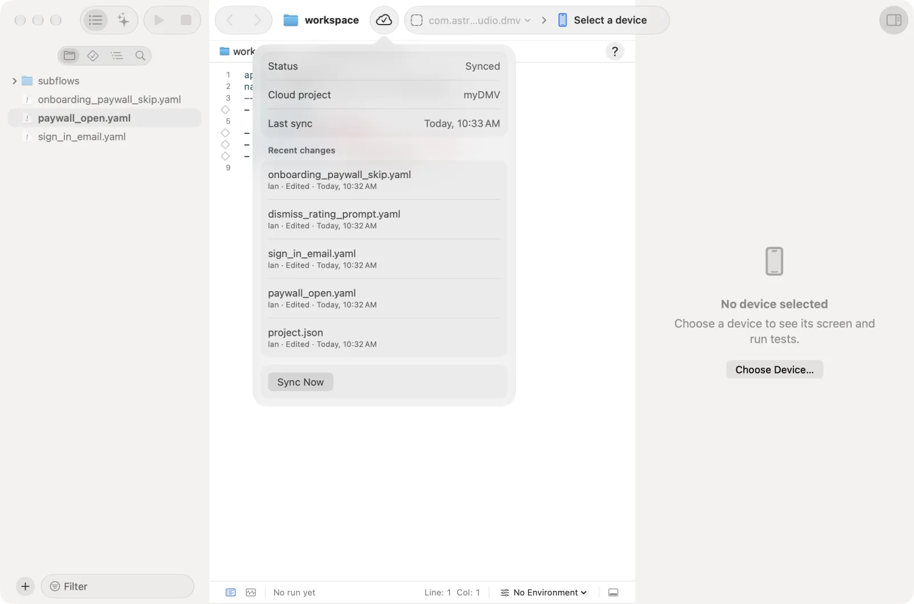Viewport: 914px width, 604px height.
Task: Switch to the outline list tab
Action: pos(117,55)
